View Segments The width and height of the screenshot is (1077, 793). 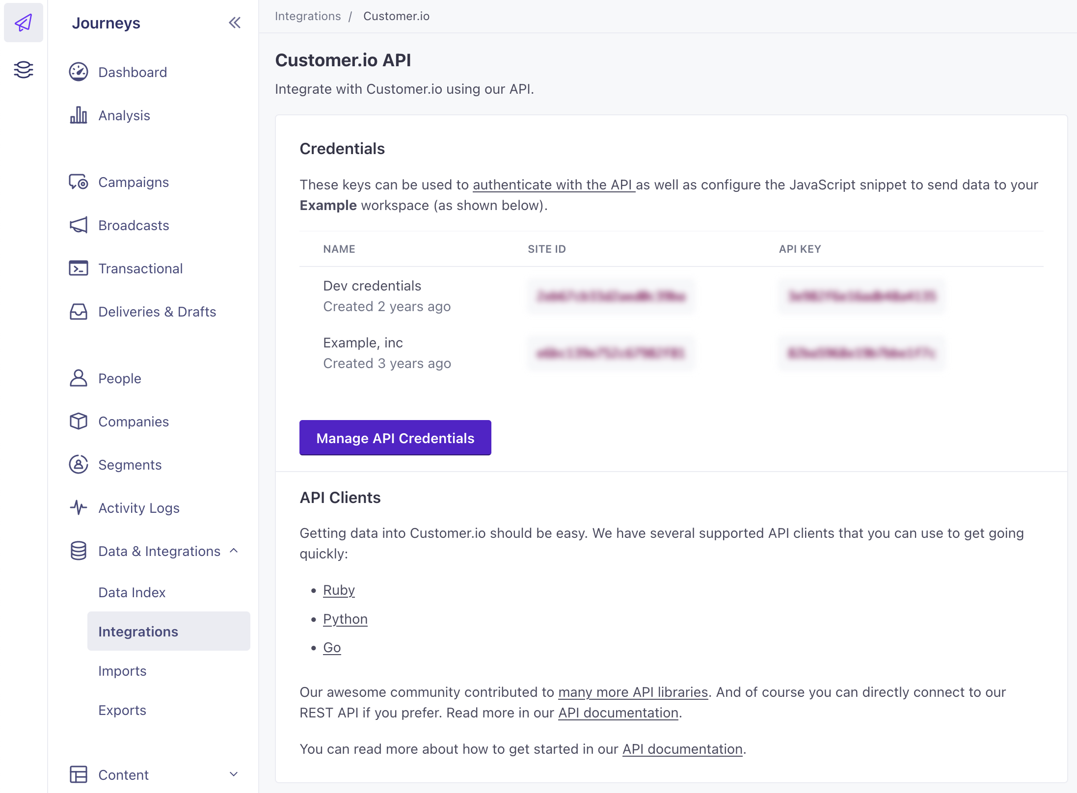coord(130,465)
